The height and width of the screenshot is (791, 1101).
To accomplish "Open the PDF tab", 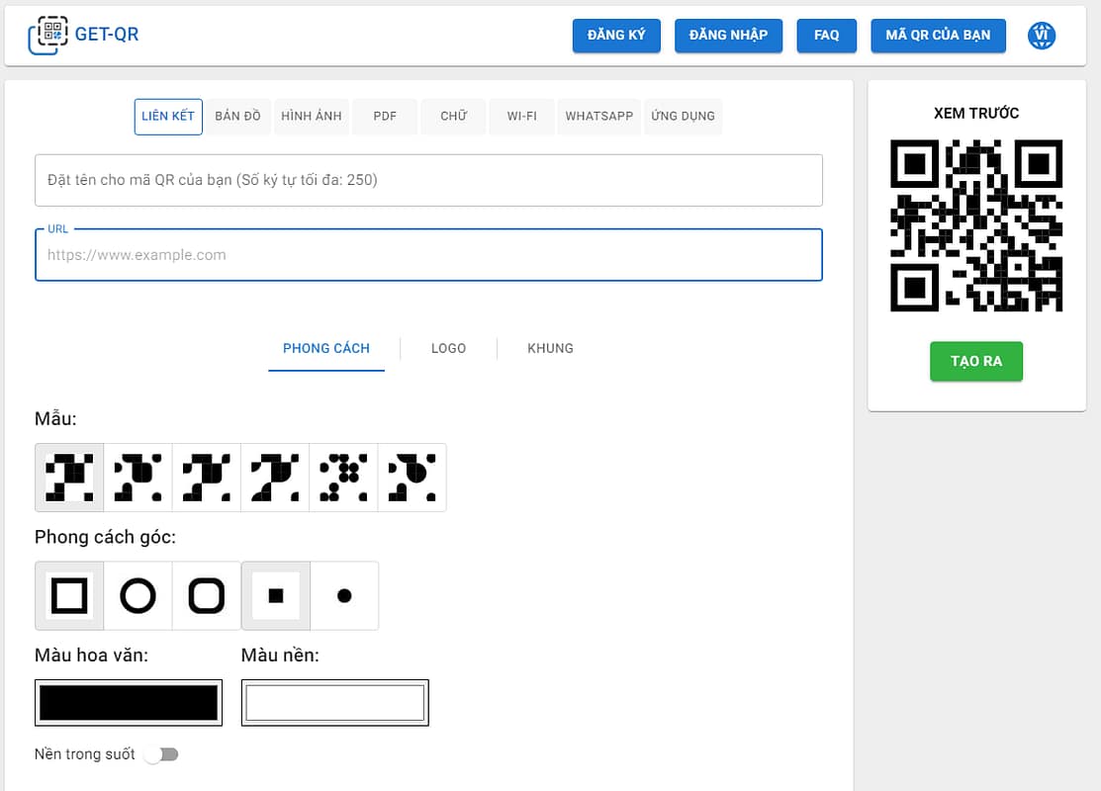I will [x=385, y=117].
